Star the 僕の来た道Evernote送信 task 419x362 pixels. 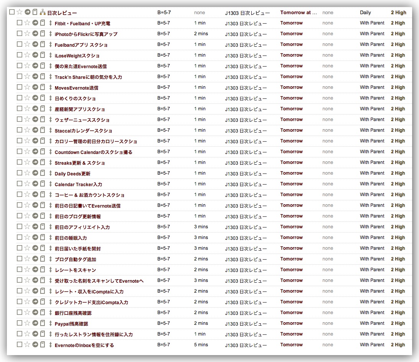pos(27,66)
